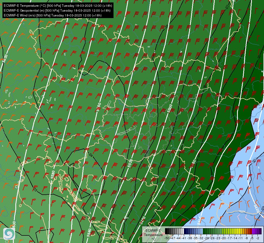This screenshot has width=264, height=243.
Task: Click the -8 tick label in the legend
Action: pyautogui.click(x=246, y=238)
